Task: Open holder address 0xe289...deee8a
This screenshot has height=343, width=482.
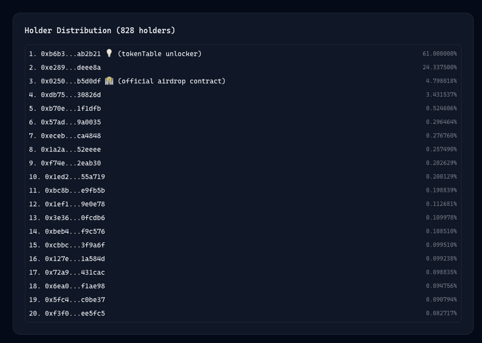Action: click(x=71, y=67)
